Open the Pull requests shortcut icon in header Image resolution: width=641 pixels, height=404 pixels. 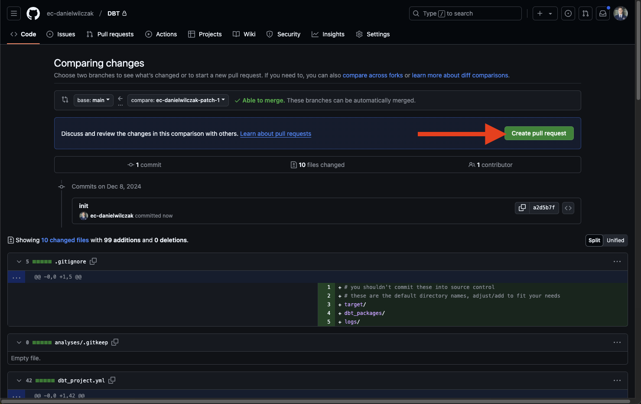click(586, 13)
